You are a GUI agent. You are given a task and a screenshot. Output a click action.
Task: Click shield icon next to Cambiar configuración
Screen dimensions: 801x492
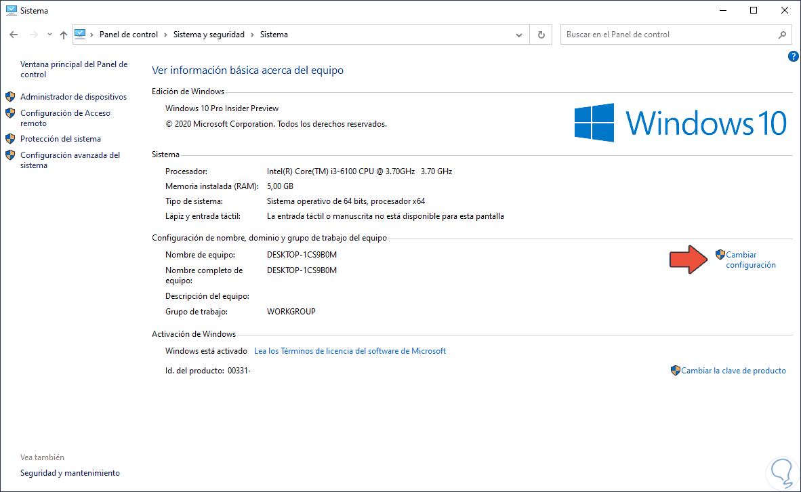point(720,254)
